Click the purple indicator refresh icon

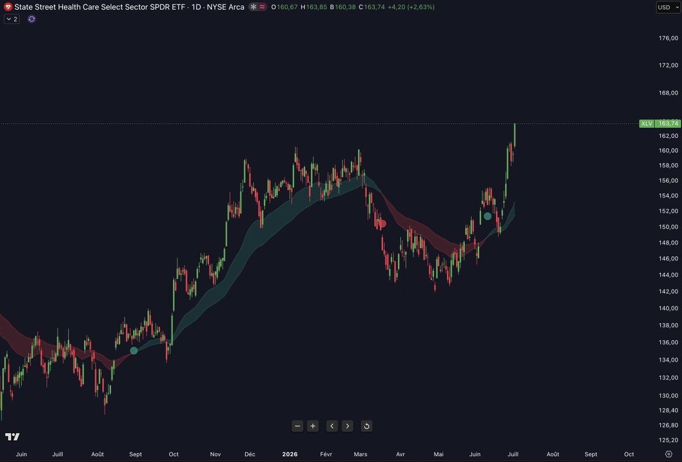pyautogui.click(x=31, y=19)
